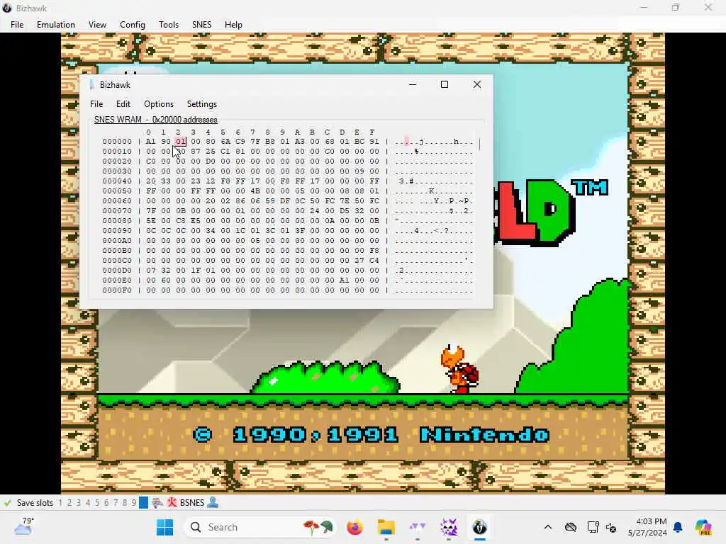This screenshot has width=726, height=544.
Task: Click the green checkmark status icon
Action: click(7, 503)
